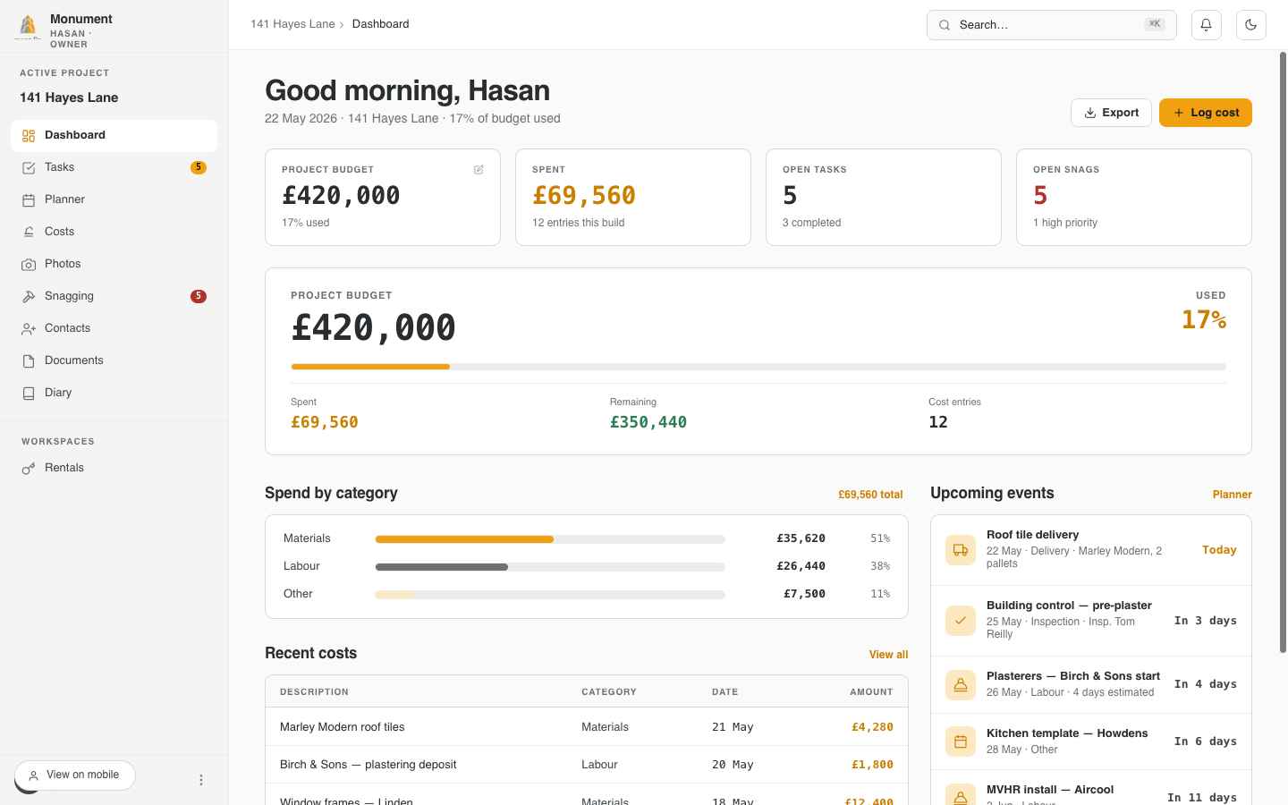
Task: Click the Documents file icon
Action: click(29, 361)
